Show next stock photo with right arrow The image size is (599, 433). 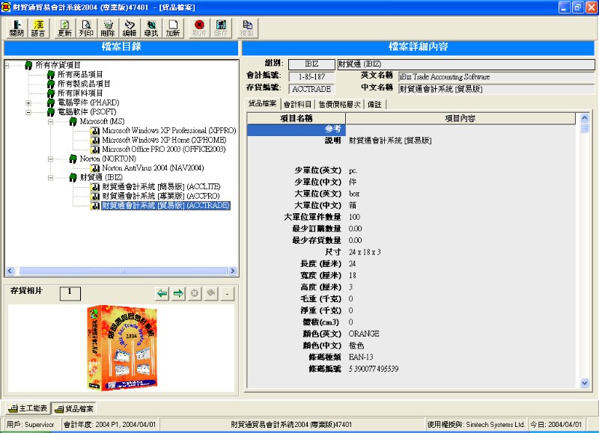tap(178, 293)
